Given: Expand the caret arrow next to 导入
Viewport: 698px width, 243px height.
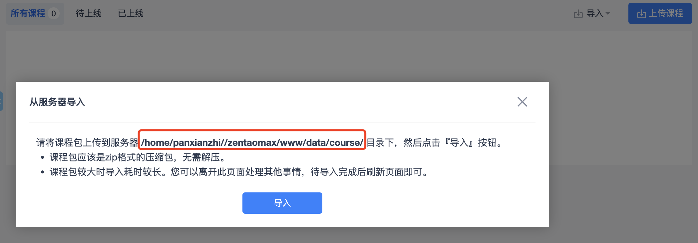Looking at the screenshot, I should click(608, 13).
